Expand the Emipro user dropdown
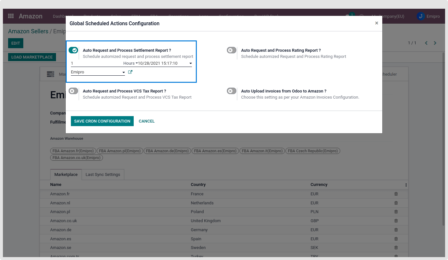This screenshot has height=260, width=448. (x=124, y=72)
